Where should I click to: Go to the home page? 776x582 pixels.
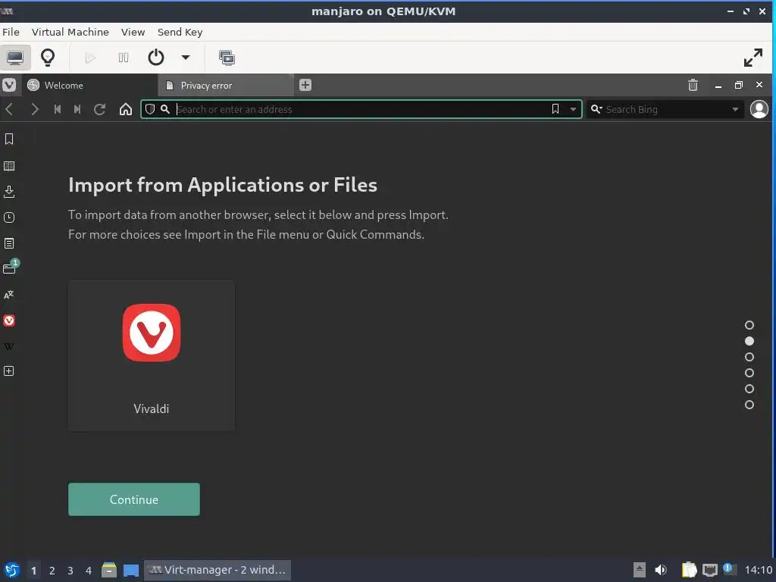pyautogui.click(x=126, y=109)
